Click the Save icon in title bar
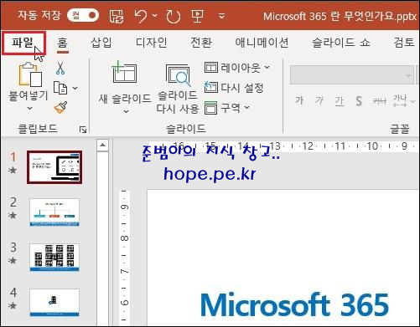 (117, 16)
